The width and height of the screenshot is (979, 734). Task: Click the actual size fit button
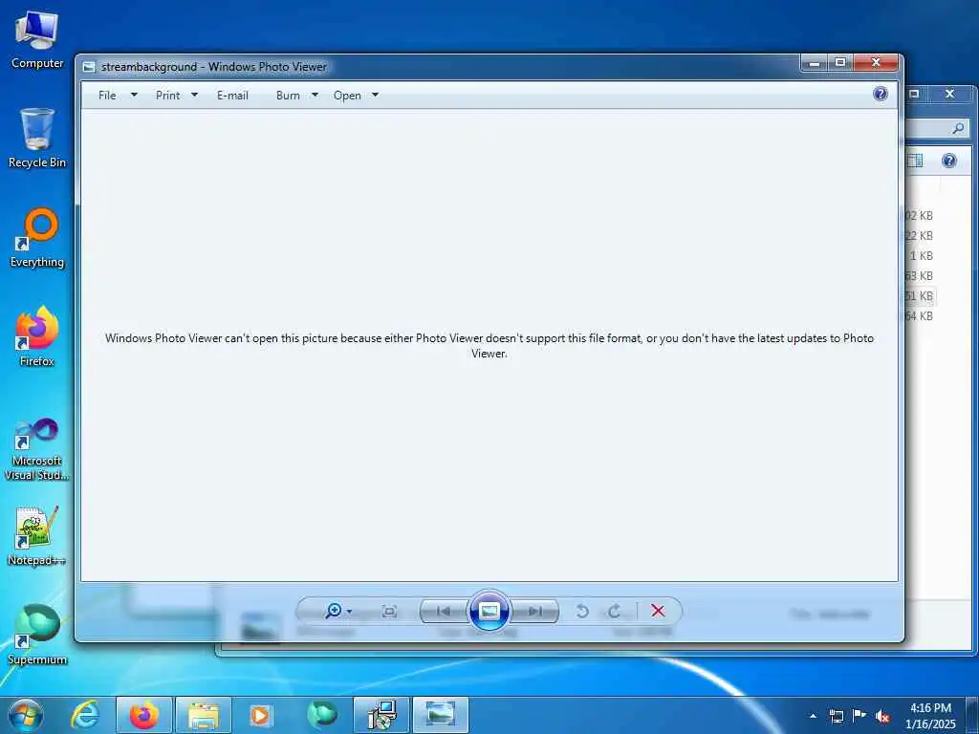[389, 611]
